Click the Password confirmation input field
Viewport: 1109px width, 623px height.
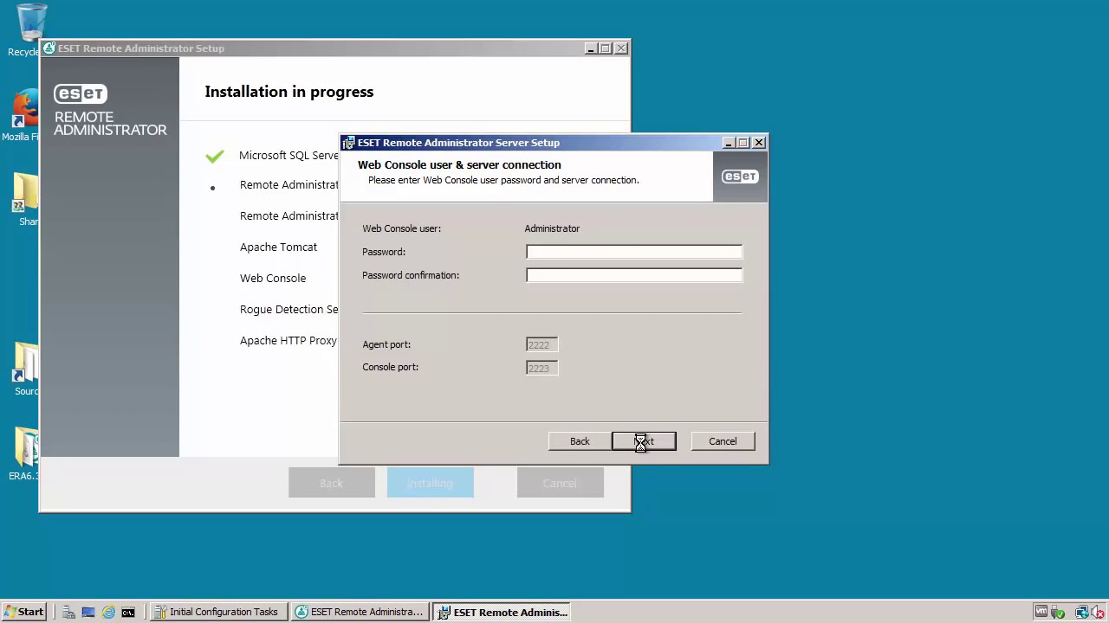pos(634,275)
